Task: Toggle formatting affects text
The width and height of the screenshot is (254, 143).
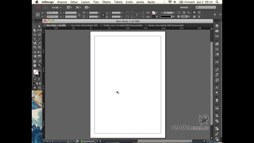Action: click(39, 79)
